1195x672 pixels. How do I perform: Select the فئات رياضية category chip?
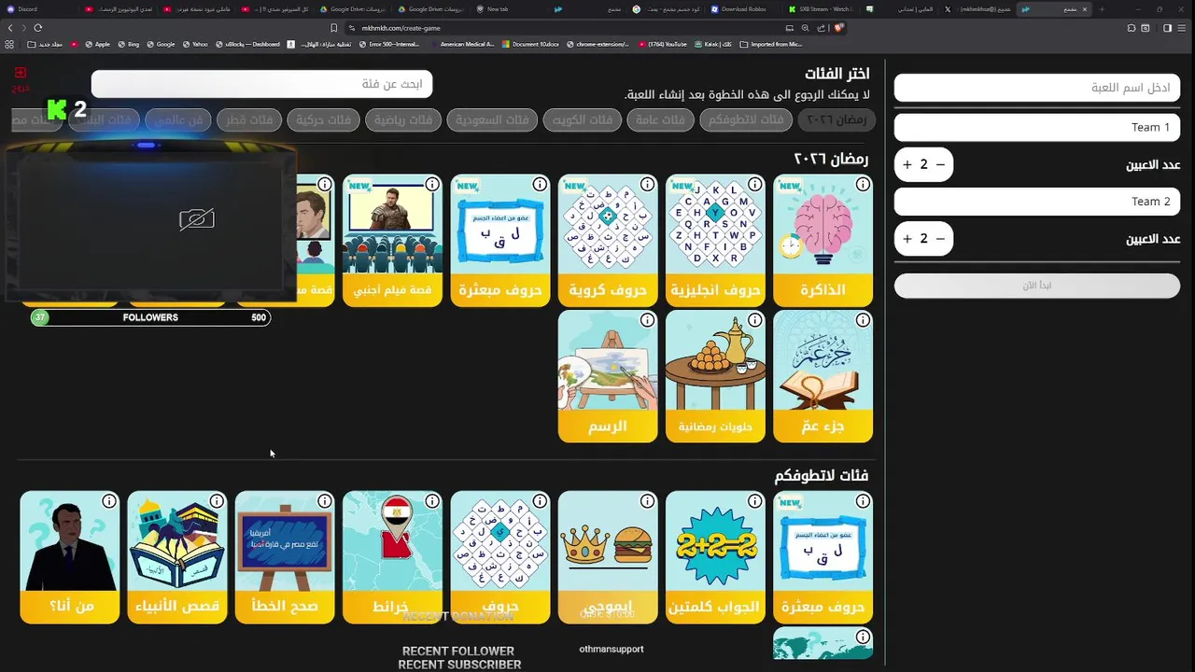click(403, 119)
